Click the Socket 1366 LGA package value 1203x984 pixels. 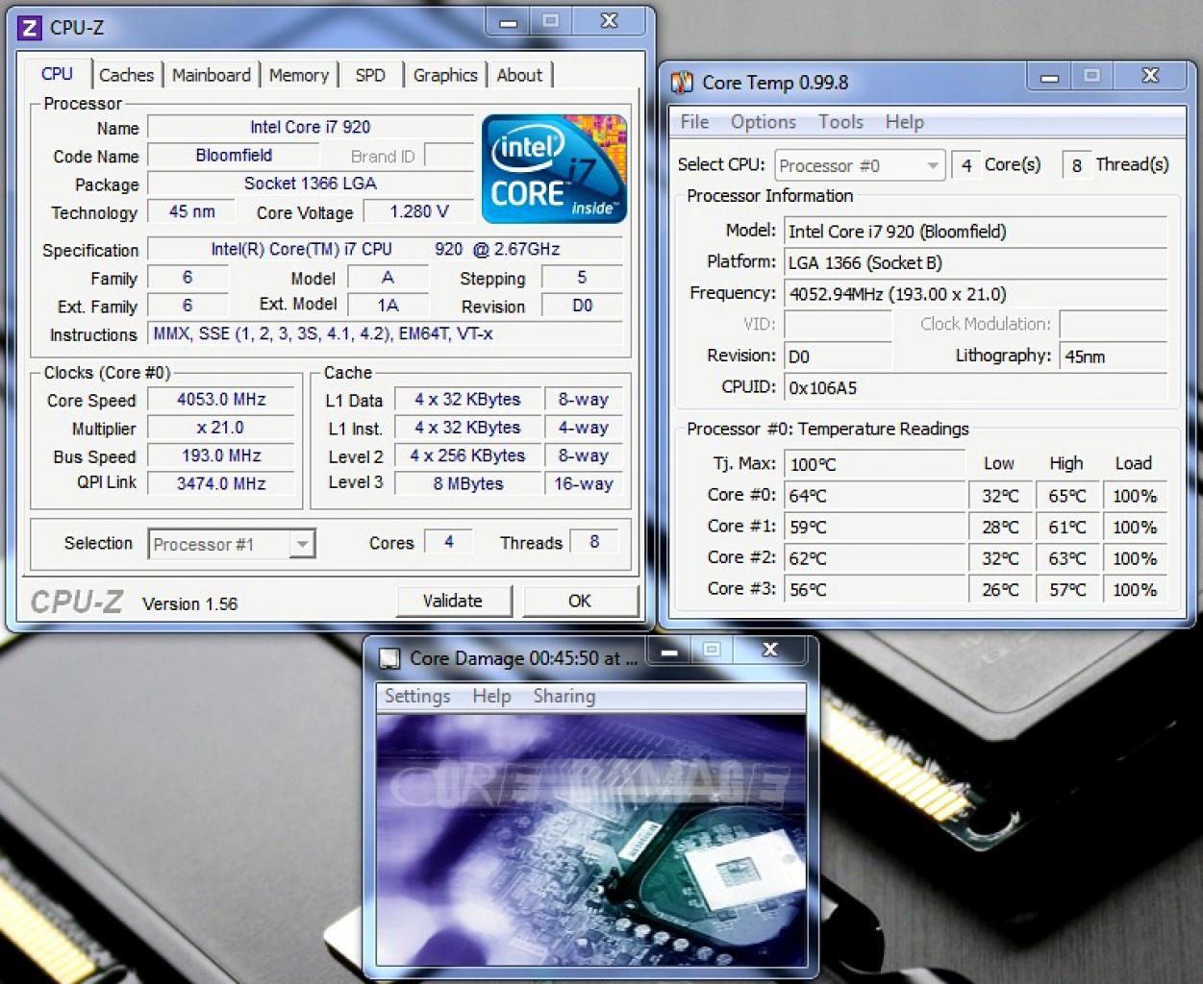pyautogui.click(x=311, y=184)
